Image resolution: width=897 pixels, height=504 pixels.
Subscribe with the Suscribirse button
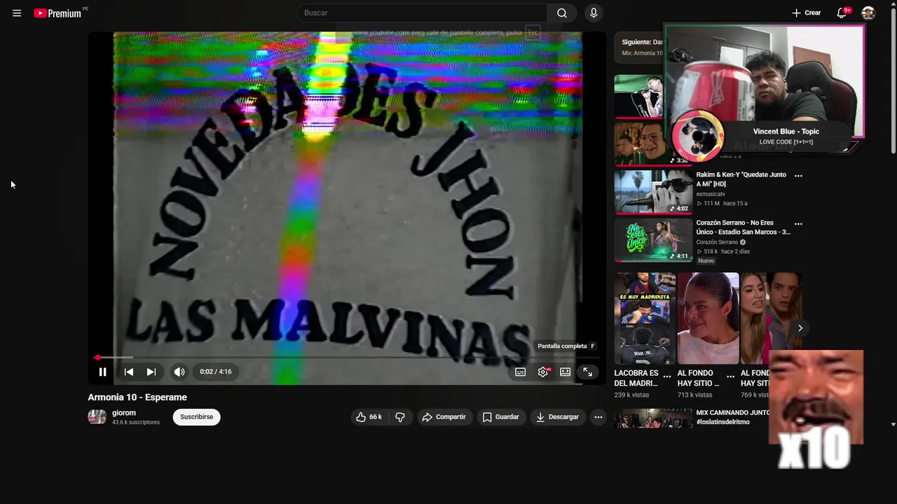[x=196, y=416]
